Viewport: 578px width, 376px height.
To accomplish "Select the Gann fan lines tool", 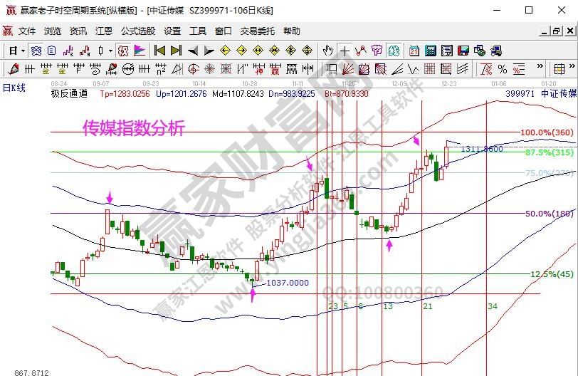I will coord(348,69).
